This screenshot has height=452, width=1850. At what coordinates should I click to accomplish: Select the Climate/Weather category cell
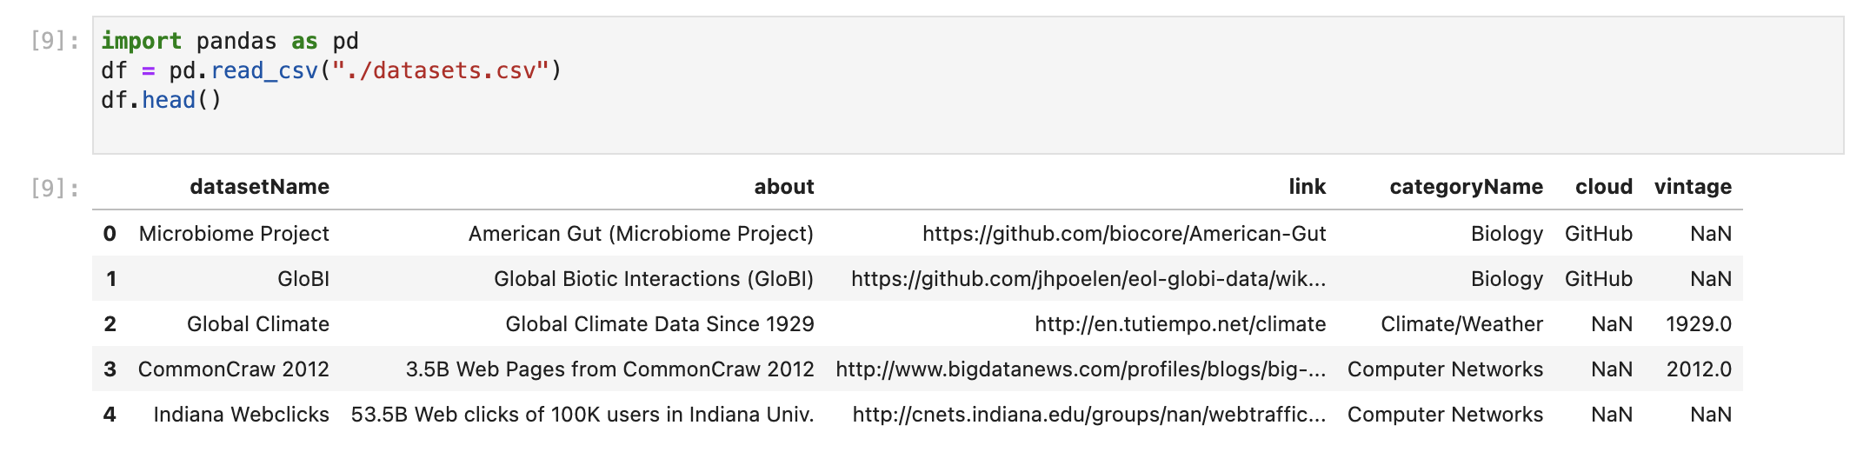pyautogui.click(x=1461, y=324)
